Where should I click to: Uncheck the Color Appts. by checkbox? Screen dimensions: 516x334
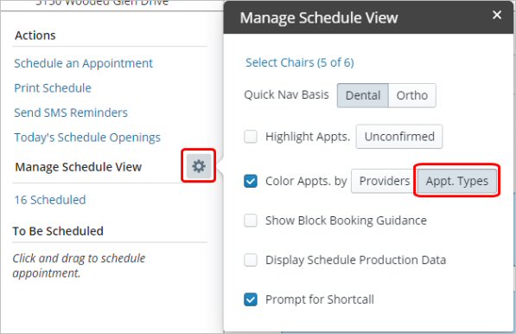[x=251, y=181]
